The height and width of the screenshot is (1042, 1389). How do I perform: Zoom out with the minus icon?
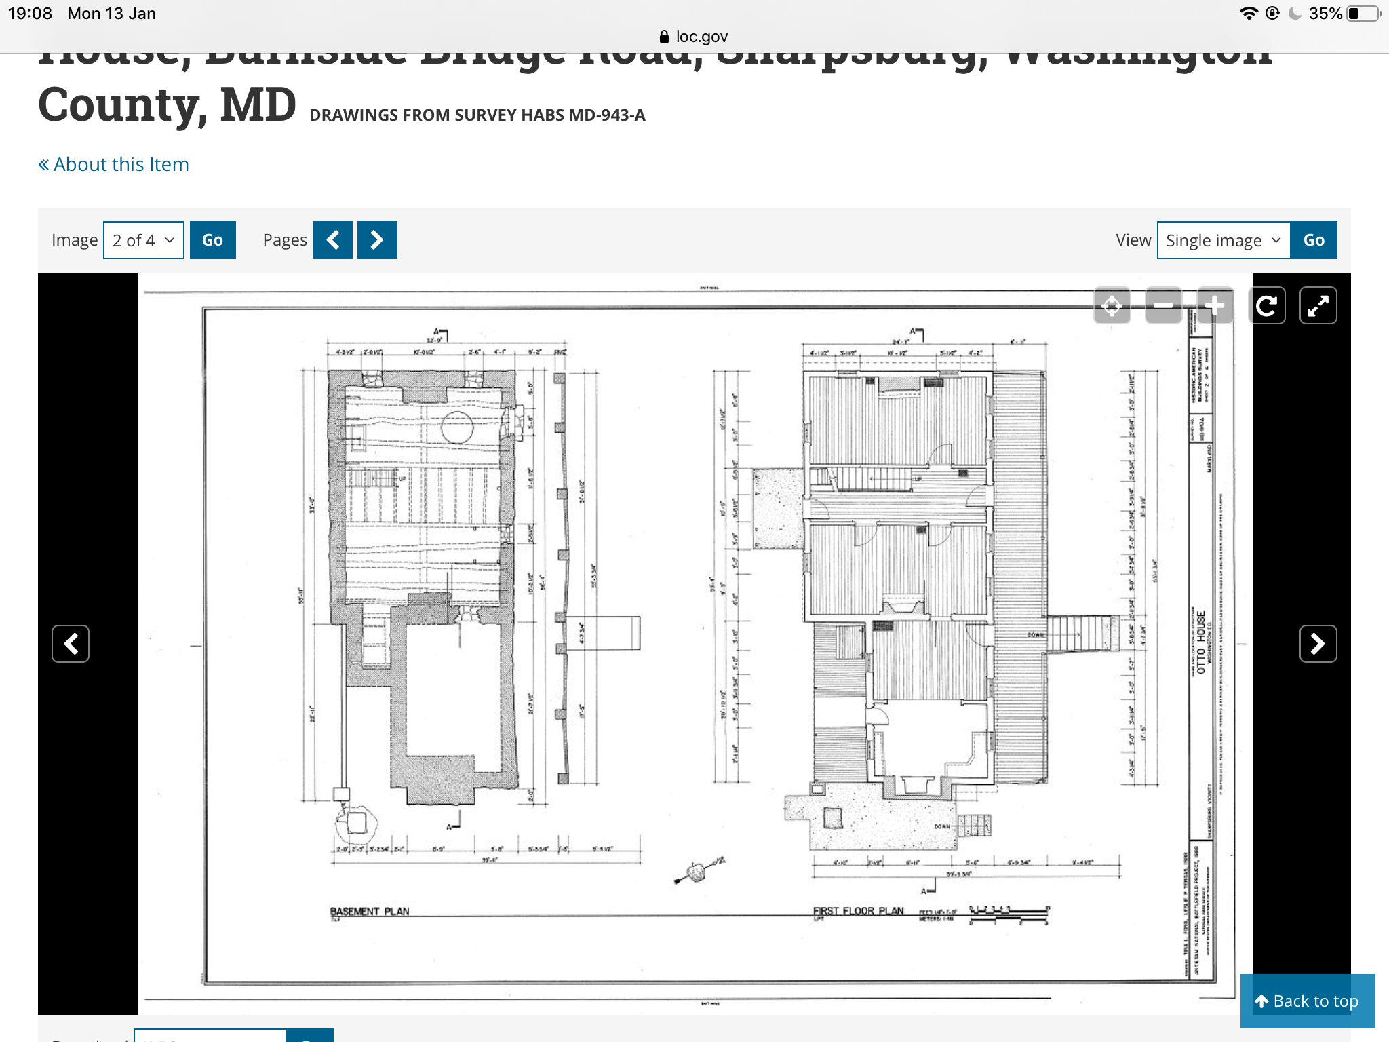pos(1163,306)
